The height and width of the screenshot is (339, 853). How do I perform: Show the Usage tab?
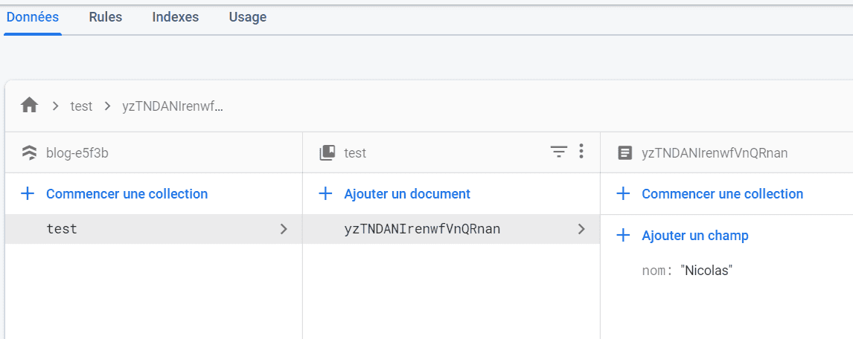[x=247, y=17]
